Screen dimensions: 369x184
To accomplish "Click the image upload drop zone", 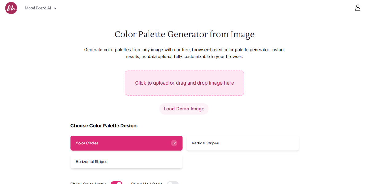I will [x=184, y=83].
